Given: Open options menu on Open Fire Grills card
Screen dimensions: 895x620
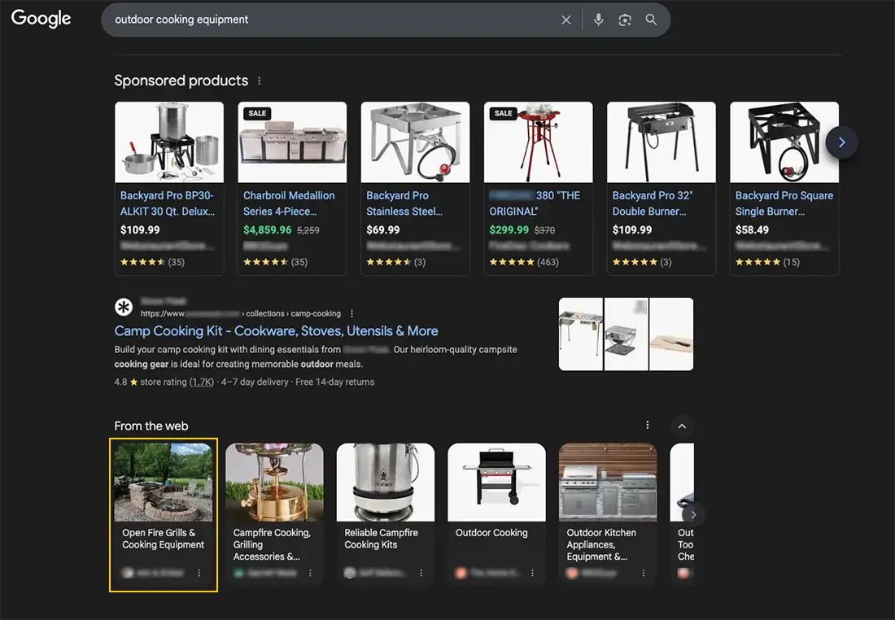Looking at the screenshot, I should (199, 573).
